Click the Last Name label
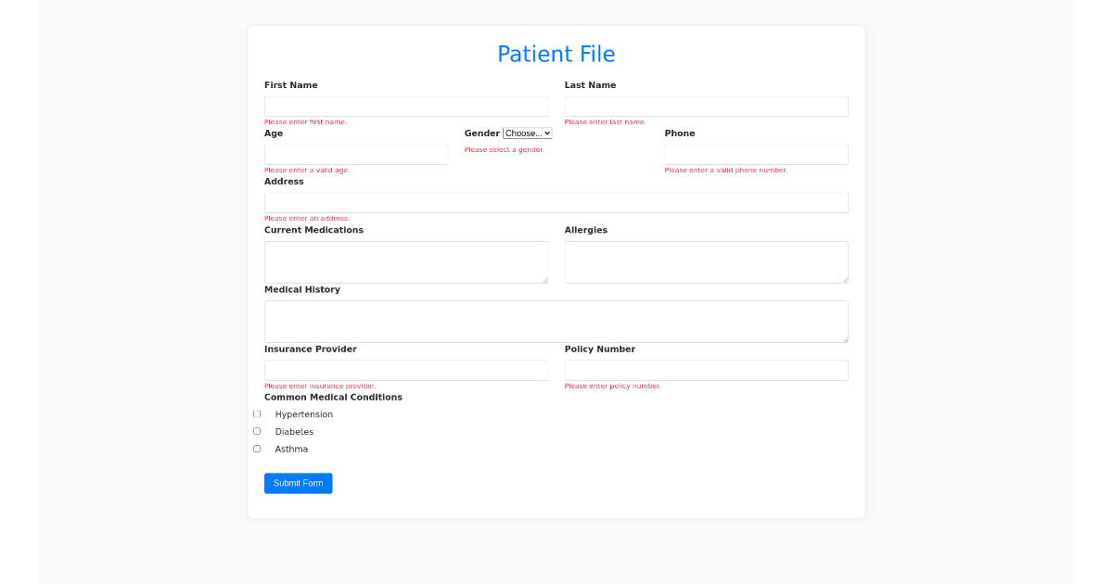 click(591, 85)
